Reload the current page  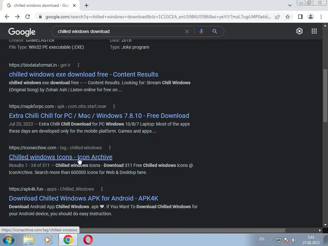[28, 17]
